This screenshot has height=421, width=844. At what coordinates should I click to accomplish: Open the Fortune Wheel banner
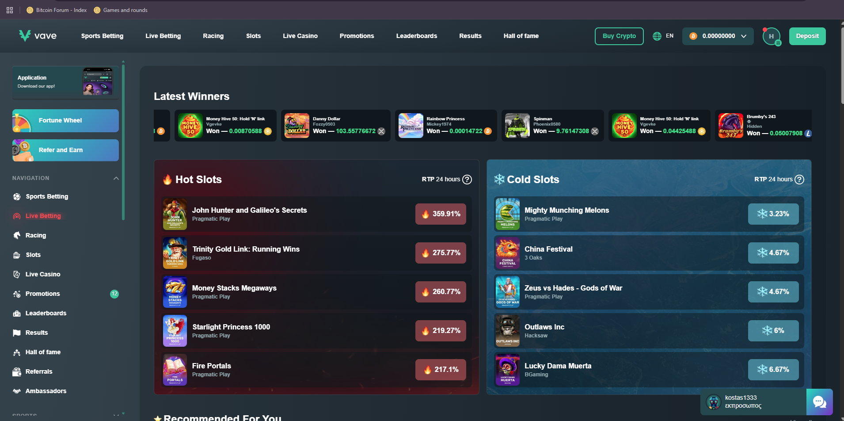coord(65,121)
